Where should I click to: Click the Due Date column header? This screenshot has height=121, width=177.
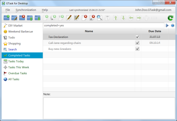point(155,31)
